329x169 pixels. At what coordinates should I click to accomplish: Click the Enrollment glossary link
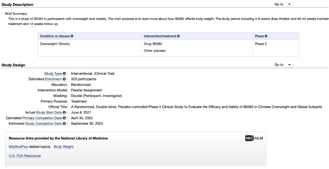[53, 79]
